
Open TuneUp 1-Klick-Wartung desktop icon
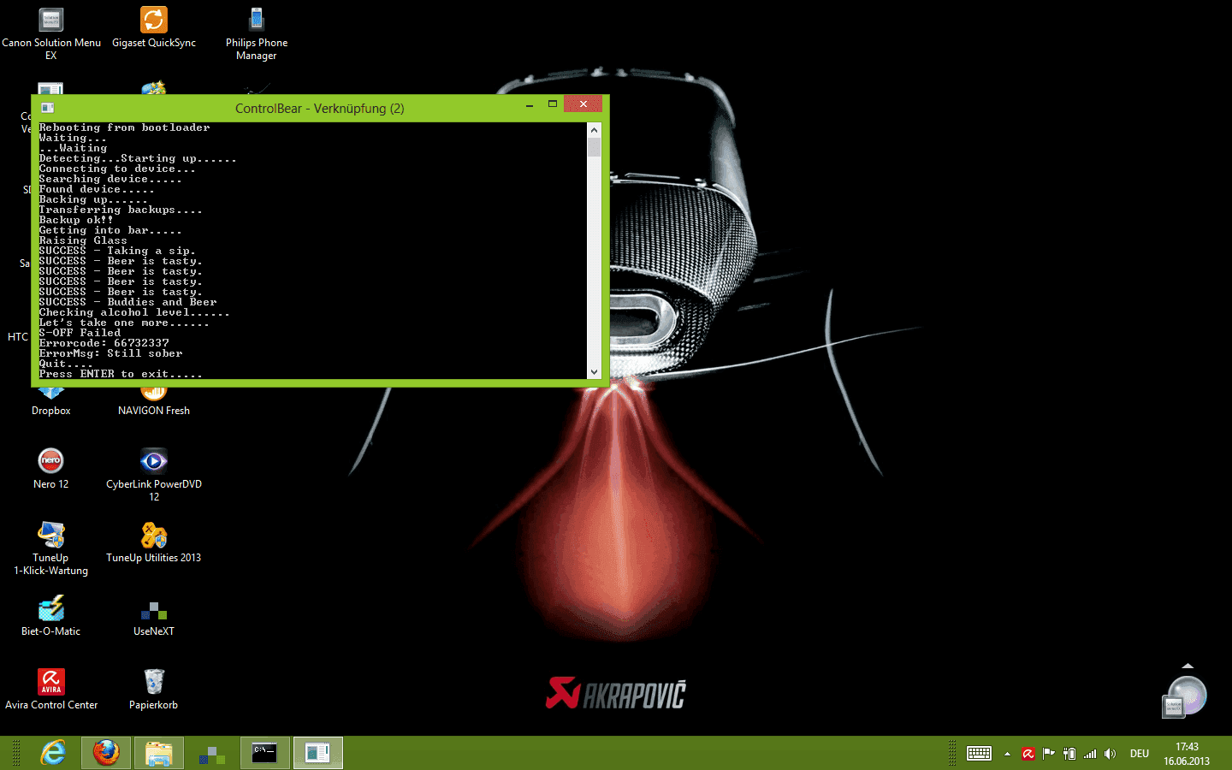pos(51,548)
